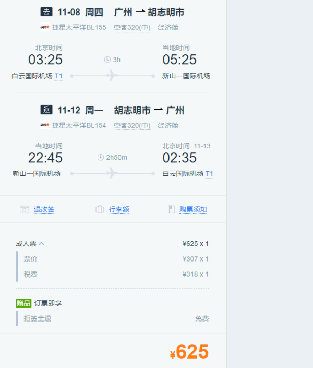Click departure time 22:45

(x=45, y=158)
